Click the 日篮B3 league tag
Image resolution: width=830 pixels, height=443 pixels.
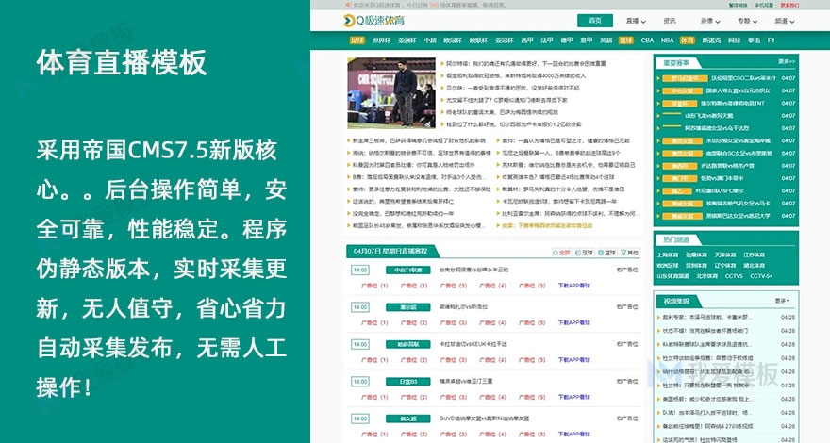coord(408,382)
